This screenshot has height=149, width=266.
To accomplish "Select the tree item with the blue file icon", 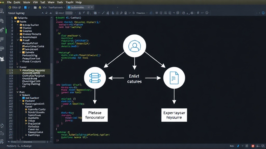I will (x=31, y=98).
